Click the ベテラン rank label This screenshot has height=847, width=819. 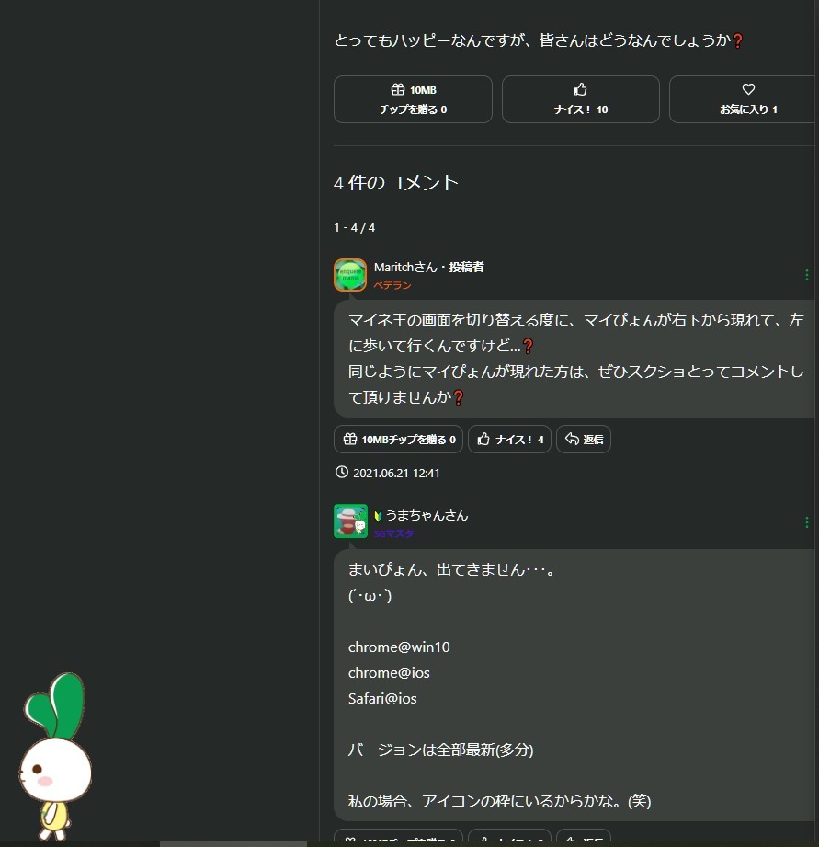[392, 285]
